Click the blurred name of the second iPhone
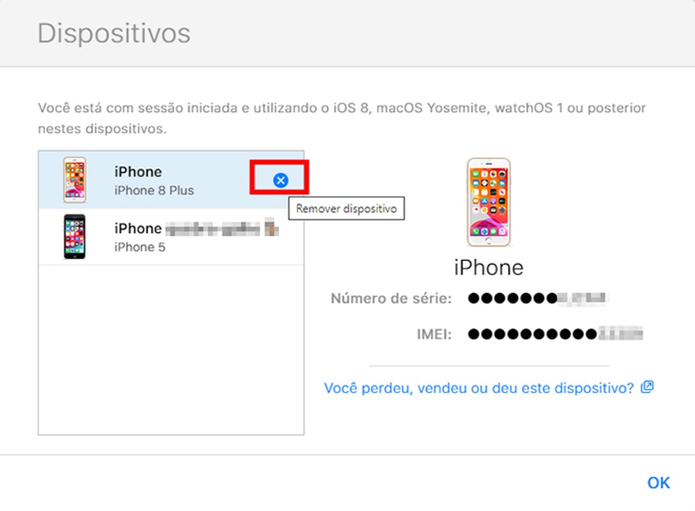The image size is (695, 511). 222,228
